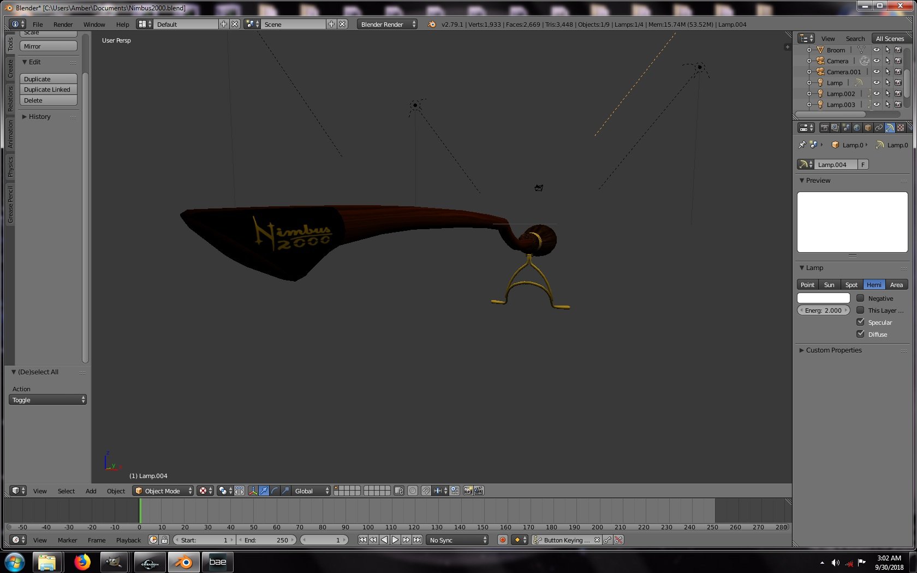
Task: Open the Blender Render engine dropdown
Action: pos(388,24)
